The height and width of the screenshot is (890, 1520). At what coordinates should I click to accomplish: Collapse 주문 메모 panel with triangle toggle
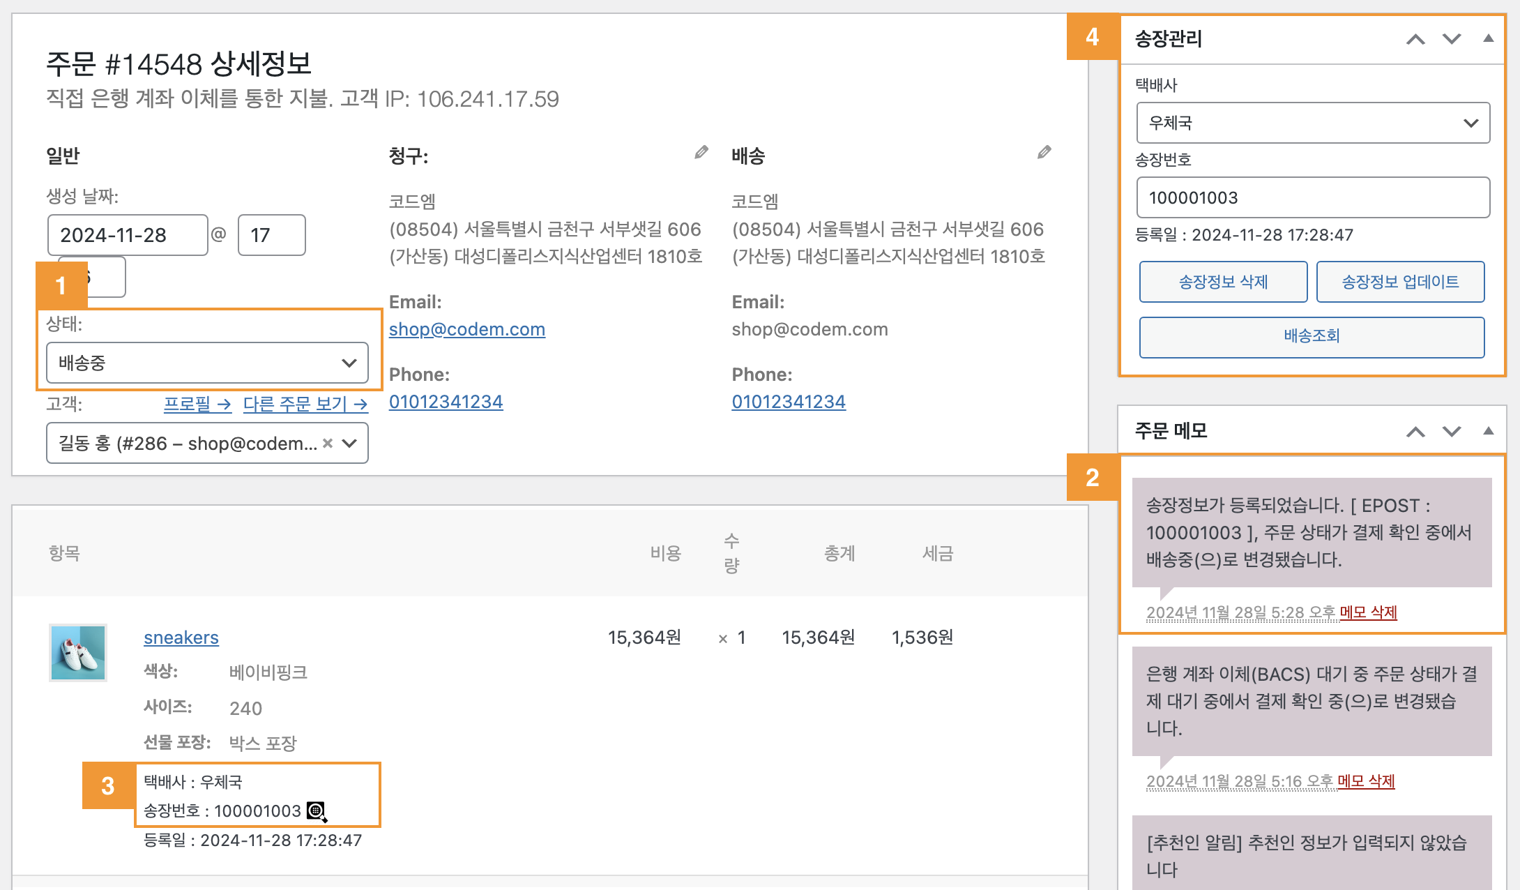(x=1488, y=431)
